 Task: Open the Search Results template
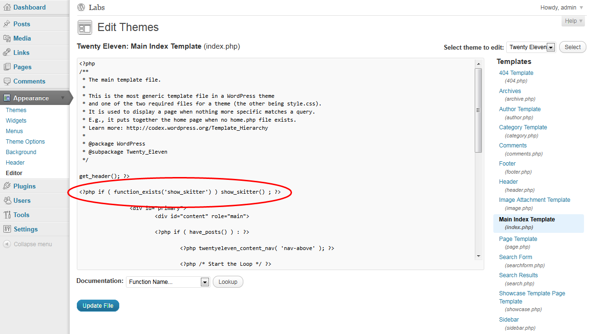pos(518,275)
